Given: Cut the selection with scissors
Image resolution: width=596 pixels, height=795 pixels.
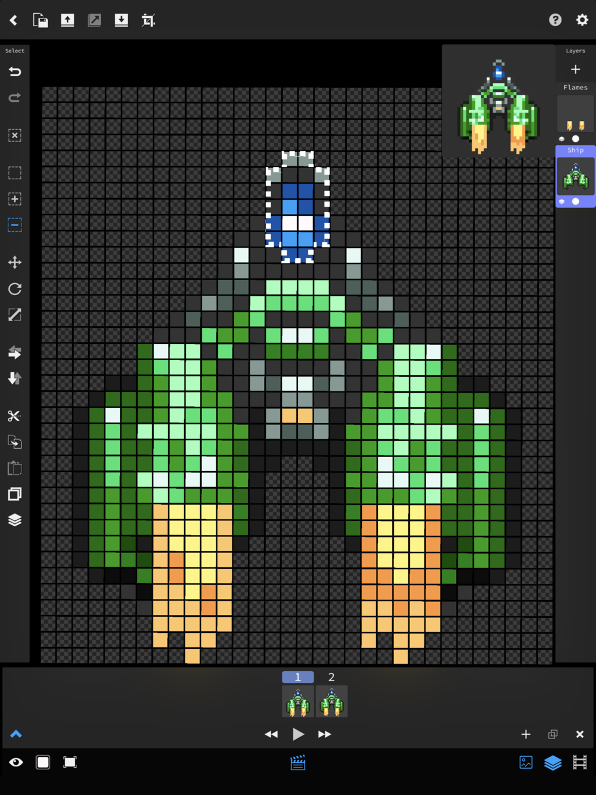Looking at the screenshot, I should 15,416.
